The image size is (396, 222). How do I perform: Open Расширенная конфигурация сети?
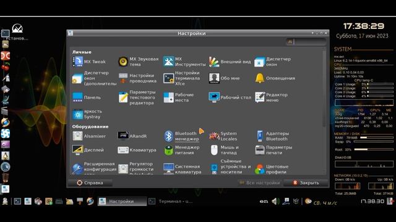pyautogui.click(x=95, y=168)
